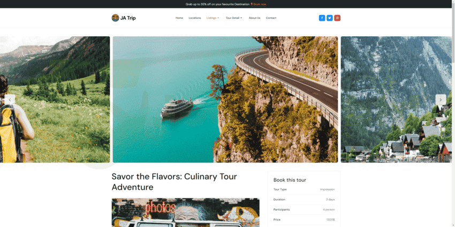Open the graffiti van tour photo

[185, 213]
